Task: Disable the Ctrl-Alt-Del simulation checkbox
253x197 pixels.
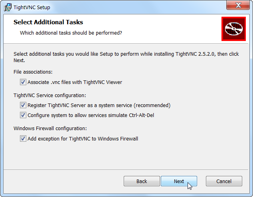Action: [23, 115]
